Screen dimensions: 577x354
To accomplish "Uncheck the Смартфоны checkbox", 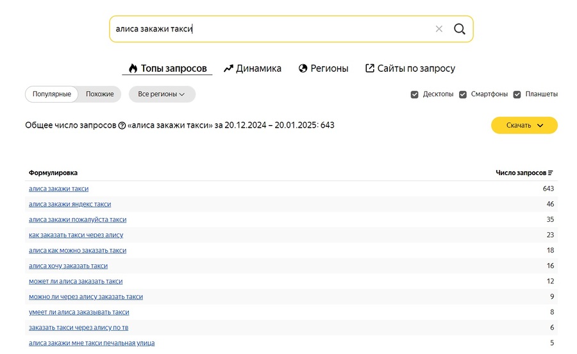I will [462, 94].
